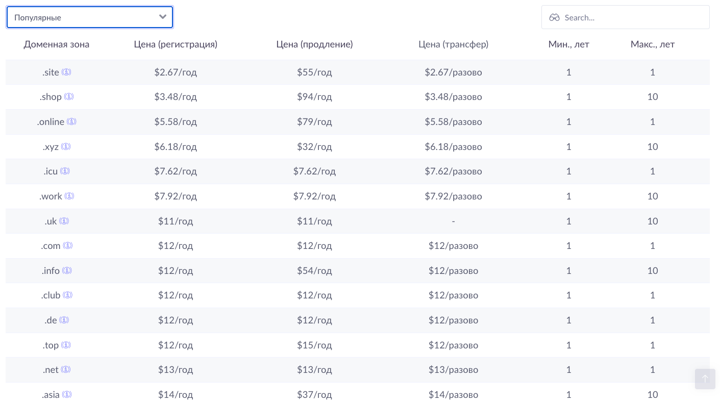Click the $3.48/разово transfer price
The width and height of the screenshot is (720, 403).
click(453, 97)
